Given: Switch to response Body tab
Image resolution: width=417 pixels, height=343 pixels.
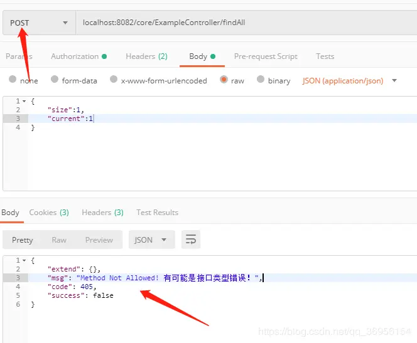Looking at the screenshot, I should (11, 213).
